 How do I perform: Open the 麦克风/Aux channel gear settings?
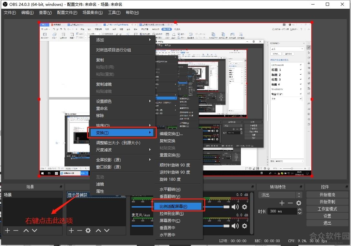245,226
